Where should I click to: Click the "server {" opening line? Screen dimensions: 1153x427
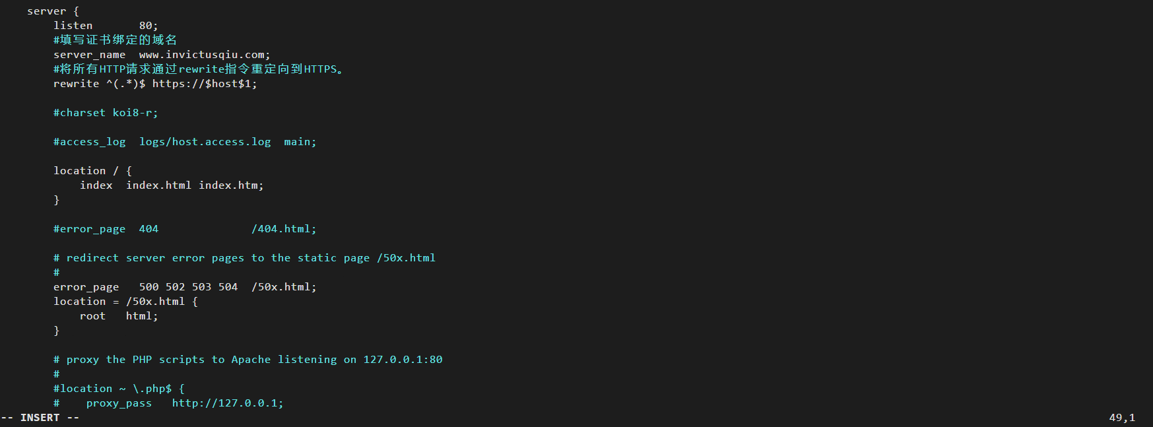coord(53,11)
